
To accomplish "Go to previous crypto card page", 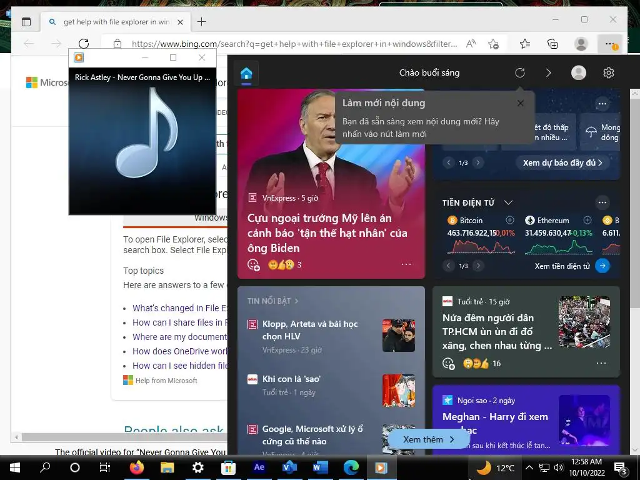I will pyautogui.click(x=448, y=266).
